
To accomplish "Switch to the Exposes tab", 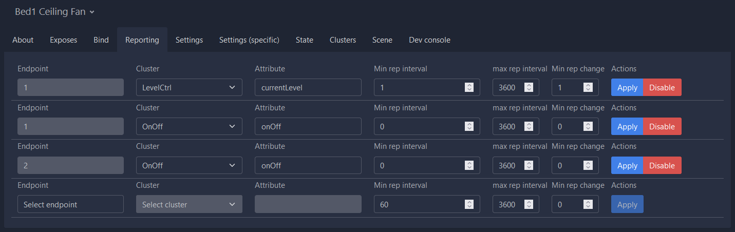I will [63, 40].
